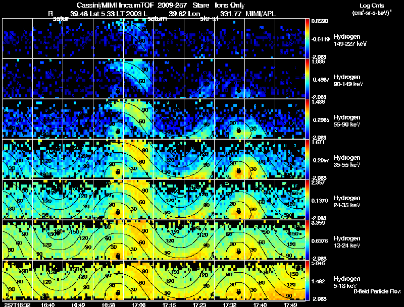Image resolution: width=404 pixels, height=307 pixels.
Task: Click the 16:40 time axis label
Action: click(x=47, y=304)
